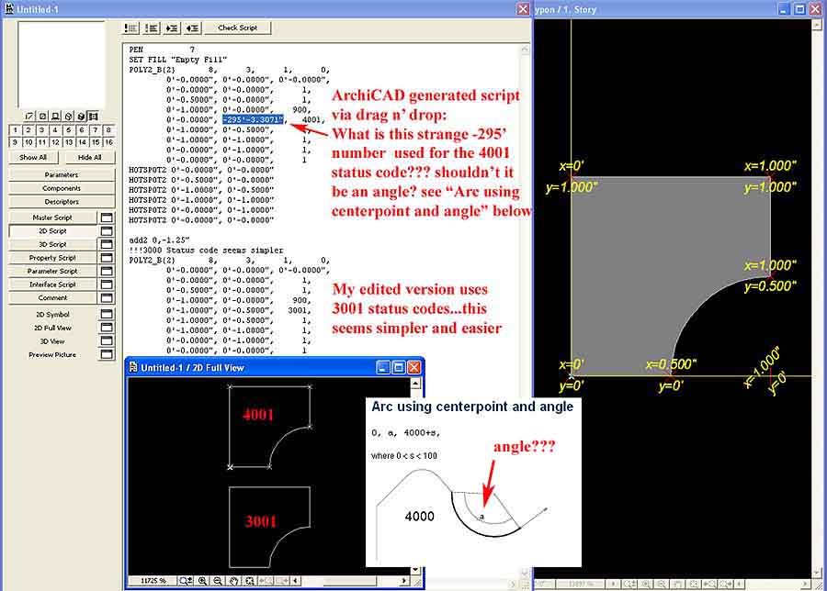Open 2D Full View window icon
The image size is (827, 591).
(x=107, y=328)
